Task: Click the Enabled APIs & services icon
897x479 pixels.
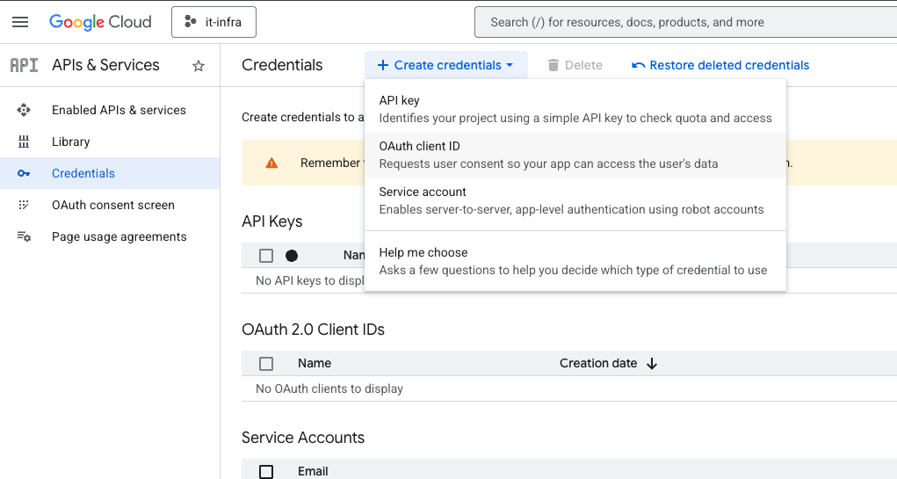Action: pos(24,110)
